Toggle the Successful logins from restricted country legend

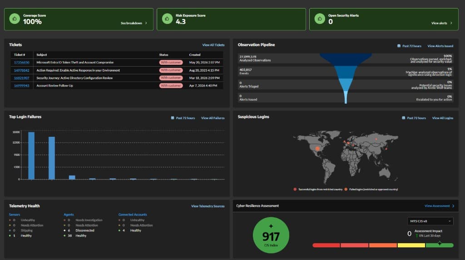pos(317,189)
